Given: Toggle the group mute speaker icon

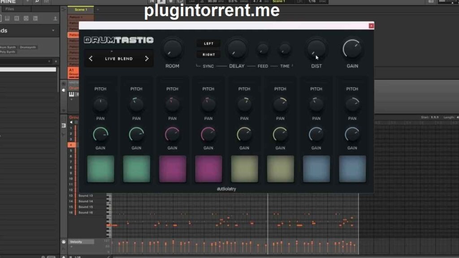Looking at the screenshot, I should 71,122.
